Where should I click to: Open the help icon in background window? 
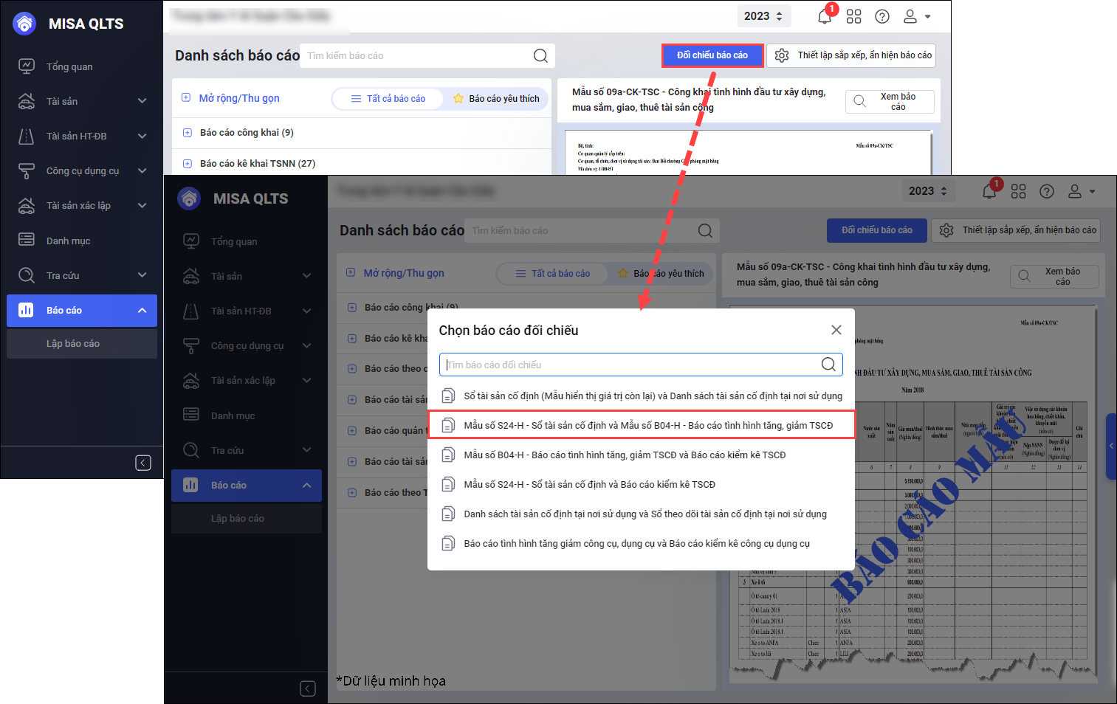pos(882,16)
